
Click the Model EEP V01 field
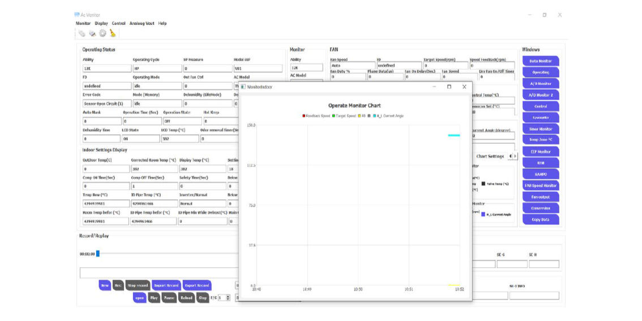258,69
